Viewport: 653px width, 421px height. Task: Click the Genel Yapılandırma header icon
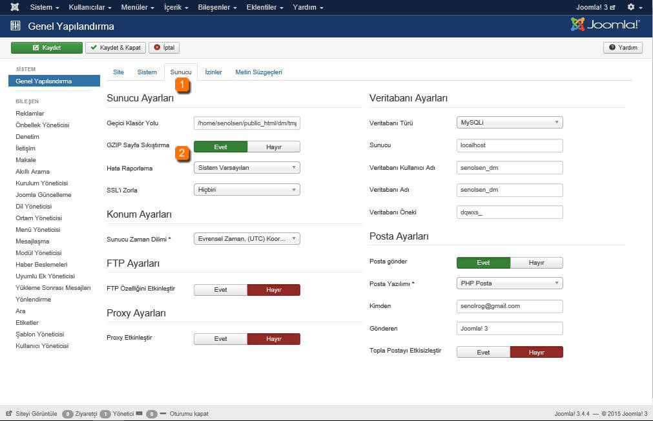[x=16, y=26]
